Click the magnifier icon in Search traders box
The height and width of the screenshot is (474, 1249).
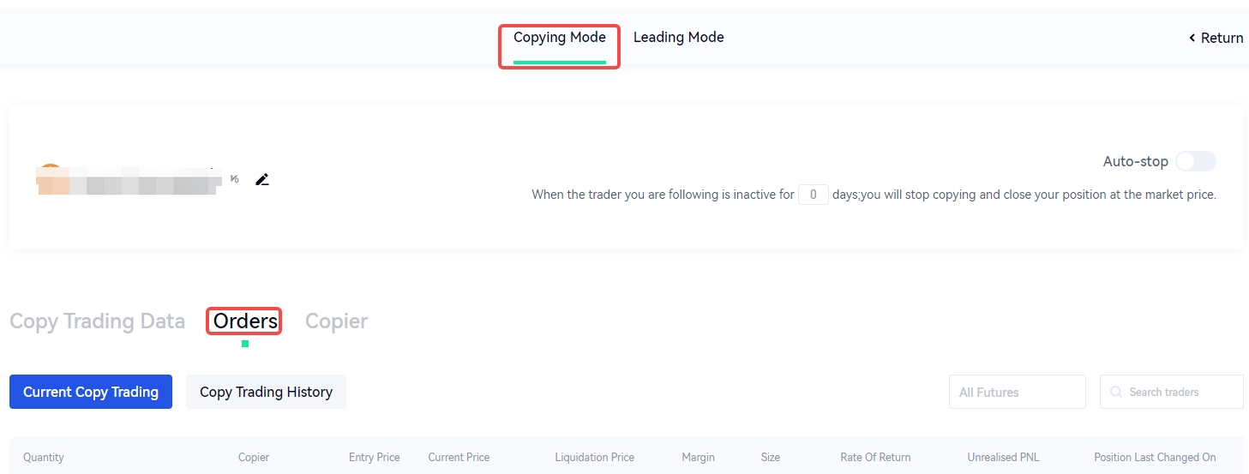(1116, 392)
